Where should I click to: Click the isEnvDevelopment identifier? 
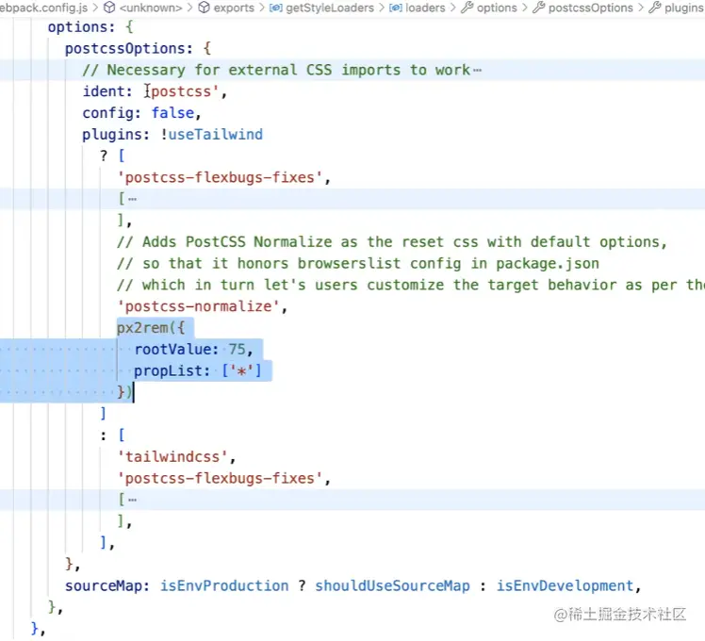[565, 586]
